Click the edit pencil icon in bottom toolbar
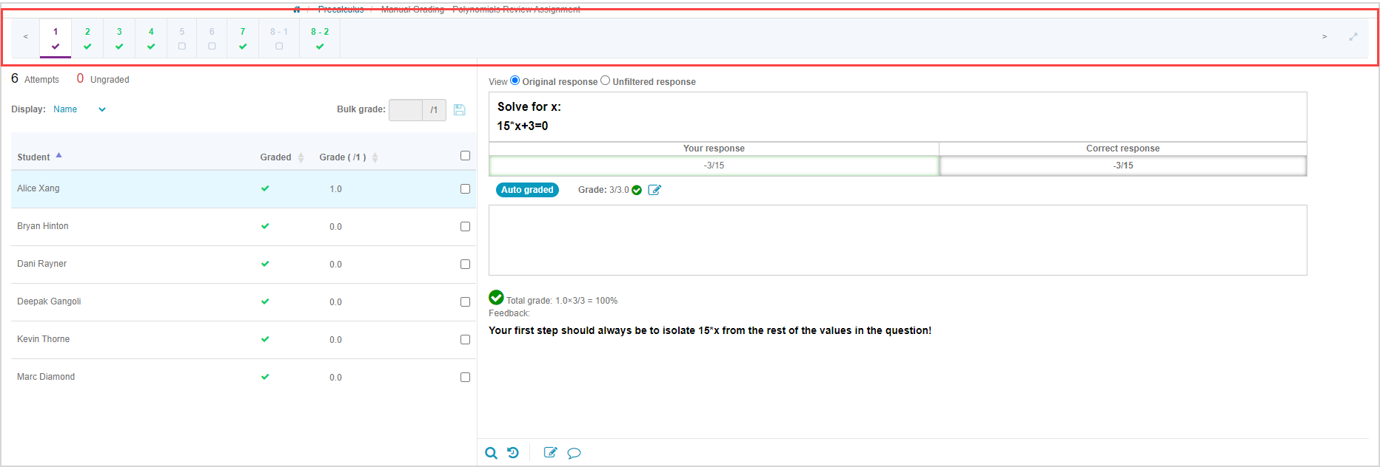 [x=550, y=453]
